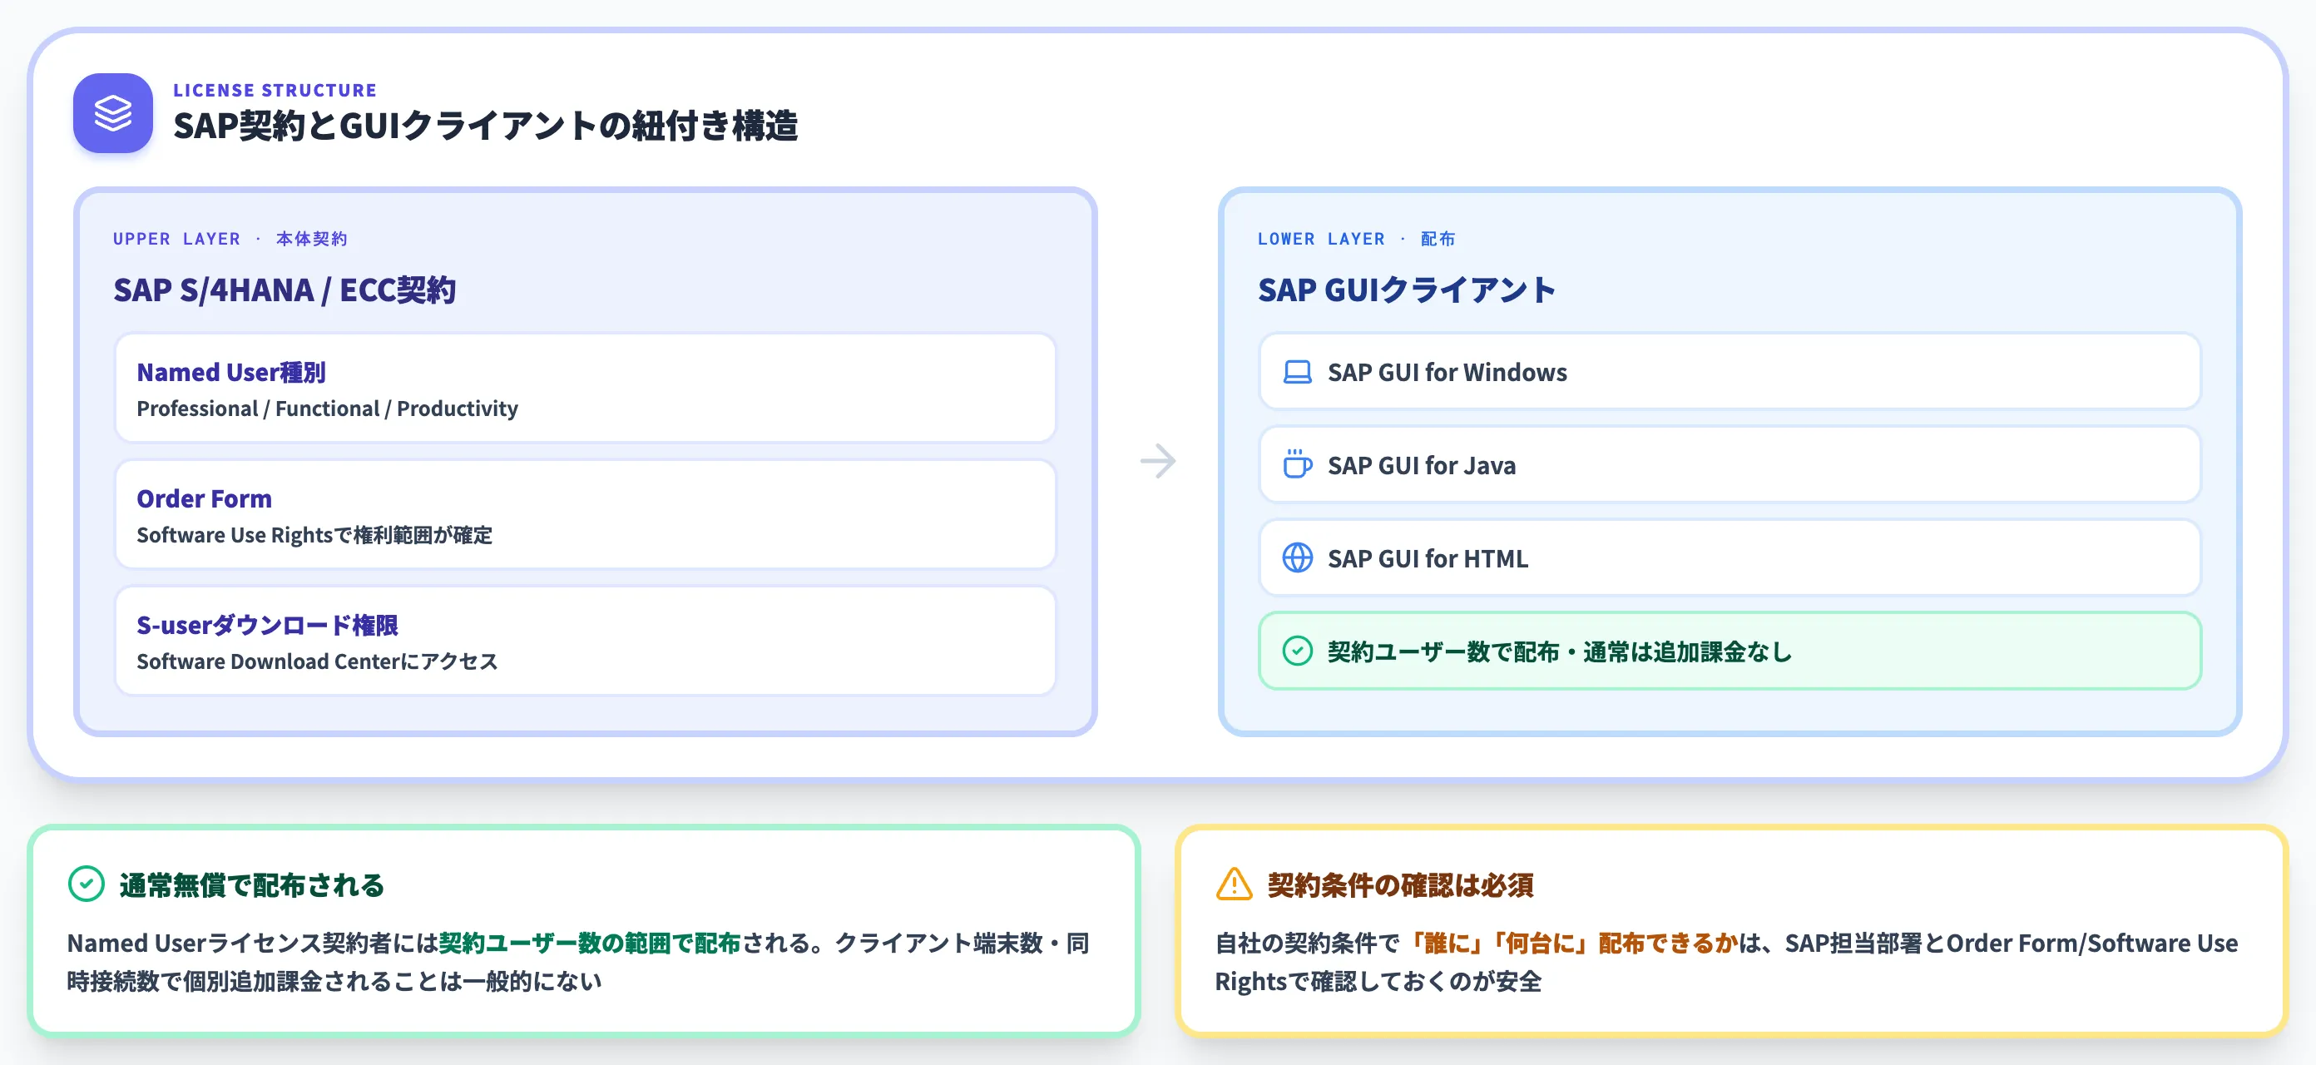The height and width of the screenshot is (1065, 2316).
Task: Click the 通常無償で配布される heading
Action: pyautogui.click(x=252, y=885)
